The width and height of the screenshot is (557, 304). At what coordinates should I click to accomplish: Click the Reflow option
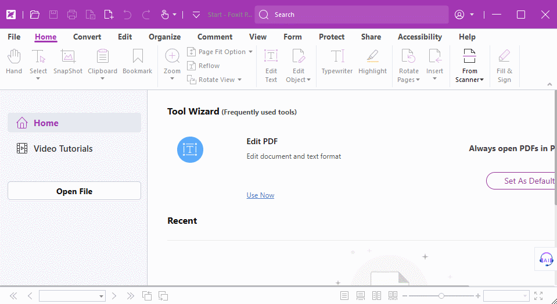coord(203,66)
